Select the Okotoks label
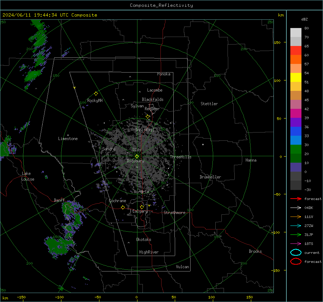The width and height of the screenshot is (323, 302). click(x=144, y=240)
